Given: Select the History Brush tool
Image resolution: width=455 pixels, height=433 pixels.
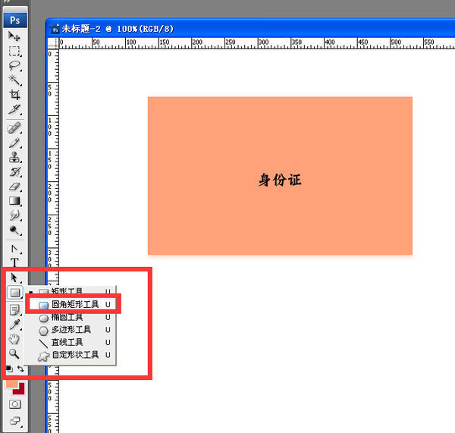Looking at the screenshot, I should click(x=14, y=172).
